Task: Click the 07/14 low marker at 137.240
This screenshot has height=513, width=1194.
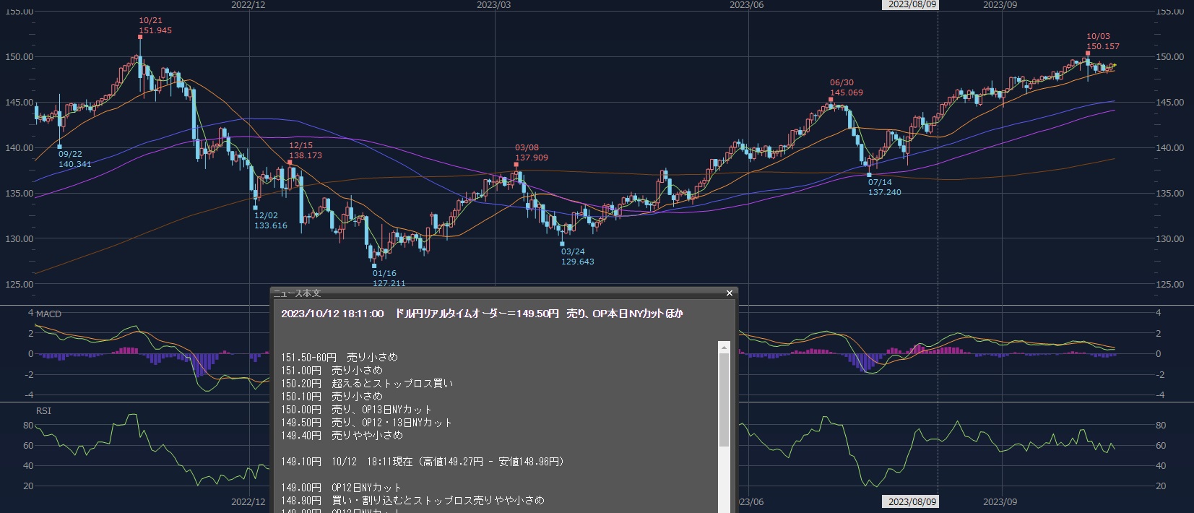Action: point(869,175)
